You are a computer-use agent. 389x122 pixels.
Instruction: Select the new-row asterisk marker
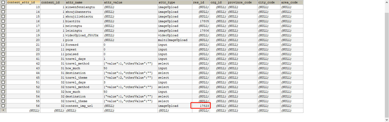tap(3, 111)
